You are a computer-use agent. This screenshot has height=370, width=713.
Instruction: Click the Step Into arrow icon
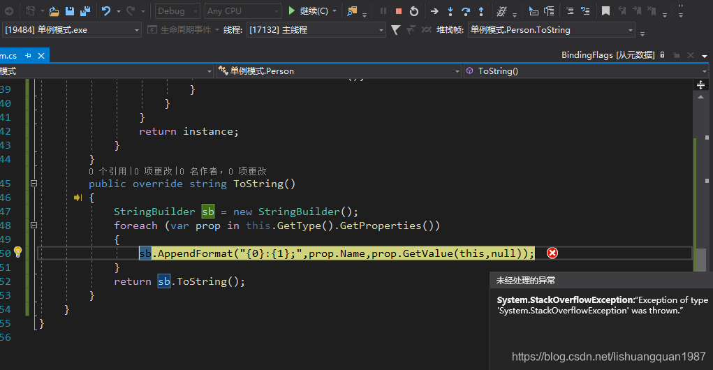coord(450,11)
